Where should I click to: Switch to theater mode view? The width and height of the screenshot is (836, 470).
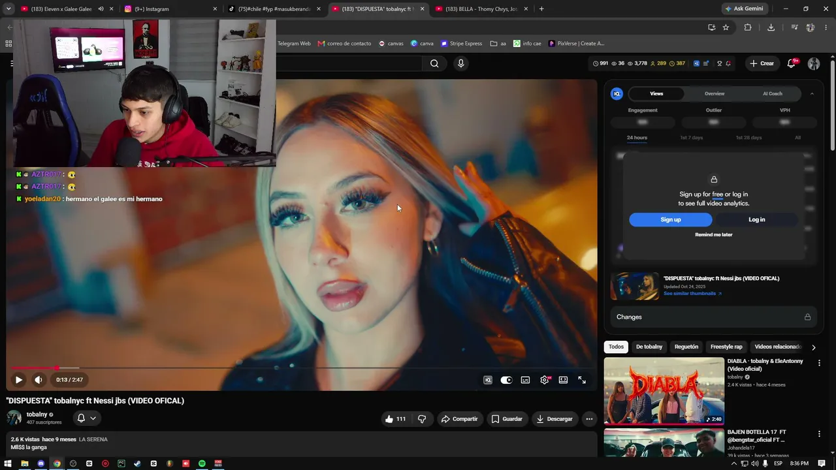pyautogui.click(x=563, y=380)
